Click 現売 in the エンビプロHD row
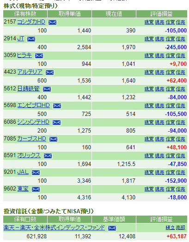This screenshot has height=242, width=189. [159, 106]
